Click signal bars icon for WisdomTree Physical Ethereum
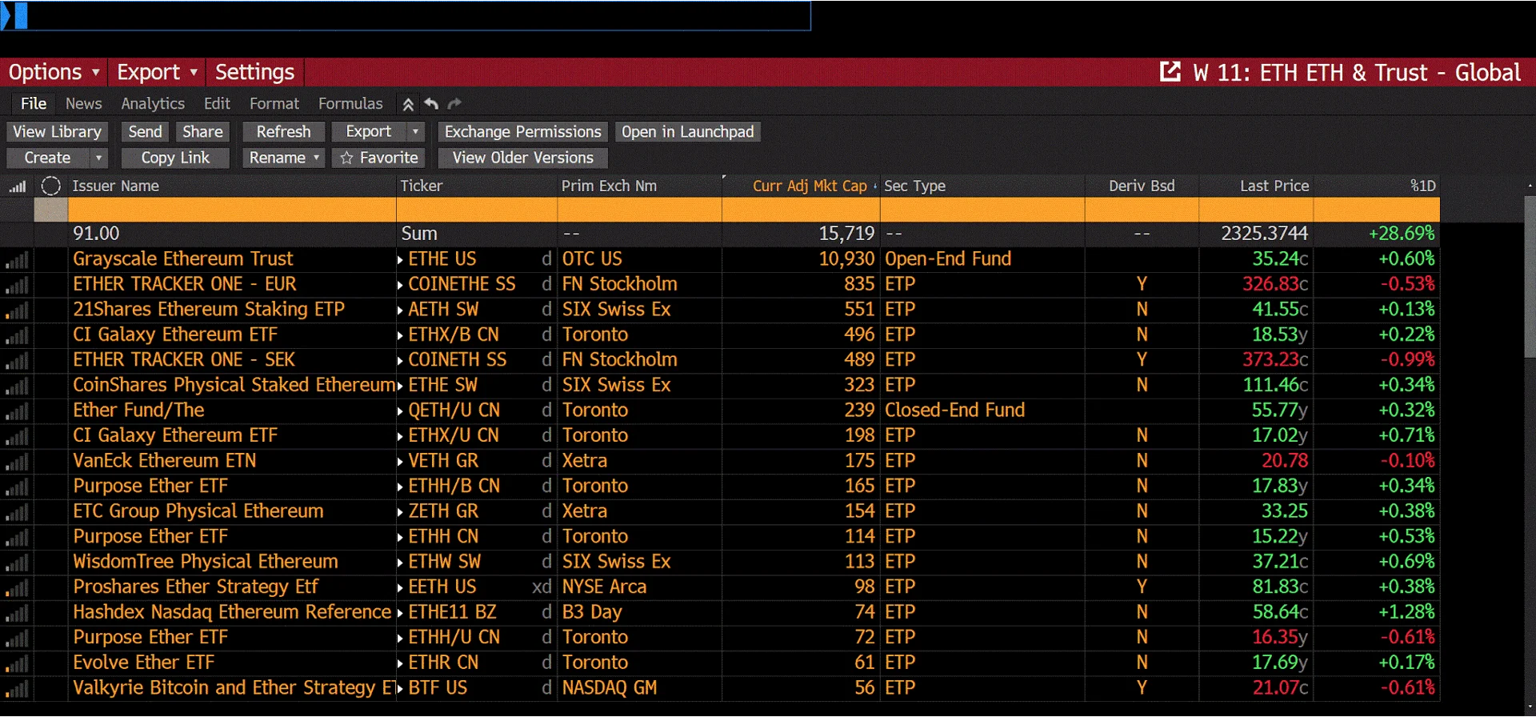Viewport: 1536px width, 717px height. coord(17,563)
